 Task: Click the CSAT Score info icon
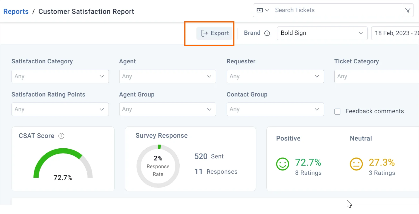pos(61,136)
